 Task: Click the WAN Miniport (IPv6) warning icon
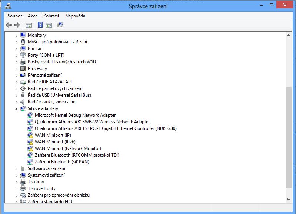tap(30, 142)
